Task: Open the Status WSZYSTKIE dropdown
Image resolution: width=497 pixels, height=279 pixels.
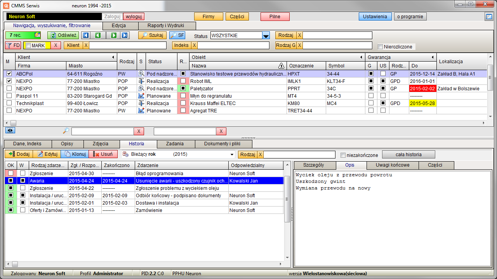Action: [266, 36]
